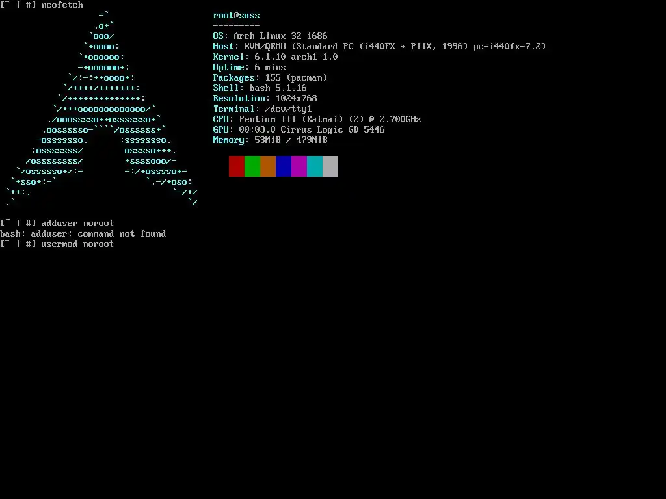Click the Arch Linux ASCII art logo
Image resolution: width=666 pixels, height=499 pixels.
101,109
